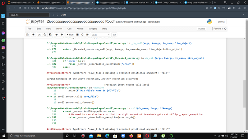Screen dimensions: 248x139
Task: Open Messenger in the Opera sidebar
Action: (x=3, y=33)
